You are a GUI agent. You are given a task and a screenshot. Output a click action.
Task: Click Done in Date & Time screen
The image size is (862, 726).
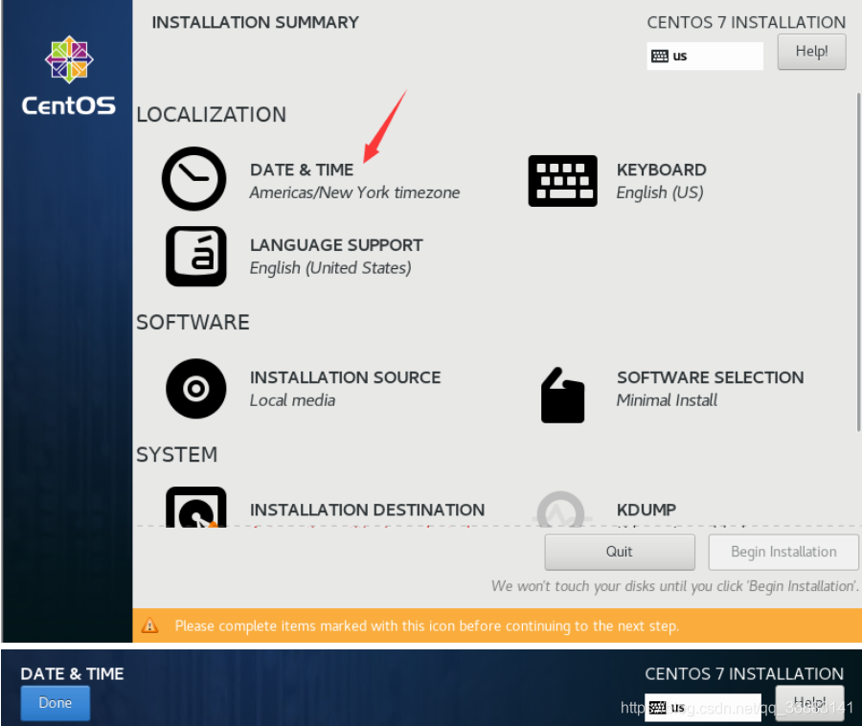(x=55, y=703)
